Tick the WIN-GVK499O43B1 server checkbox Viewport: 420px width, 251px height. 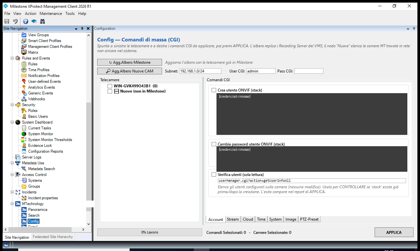pyautogui.click(x=110, y=86)
